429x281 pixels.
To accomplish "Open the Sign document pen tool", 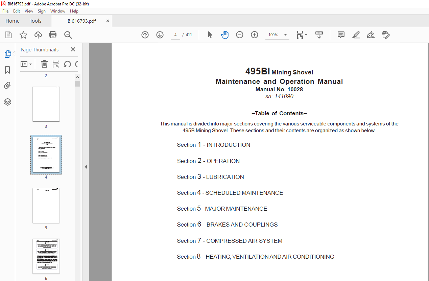I will pyautogui.click(x=371, y=35).
